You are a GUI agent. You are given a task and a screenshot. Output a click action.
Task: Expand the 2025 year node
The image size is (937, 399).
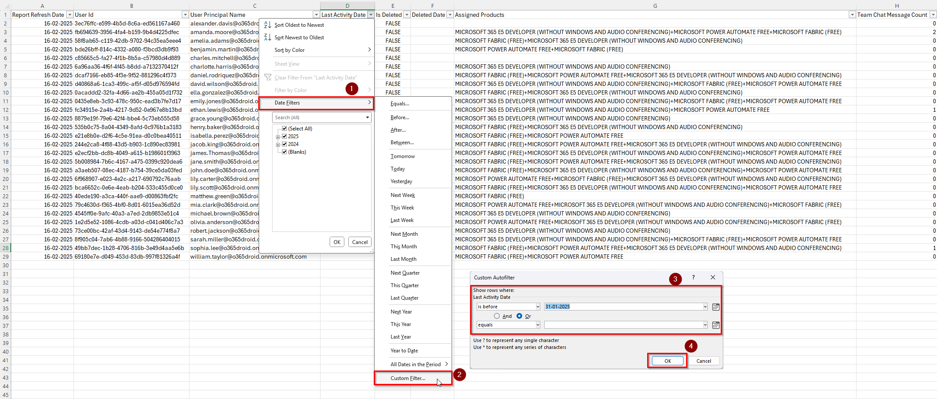pyautogui.click(x=278, y=136)
